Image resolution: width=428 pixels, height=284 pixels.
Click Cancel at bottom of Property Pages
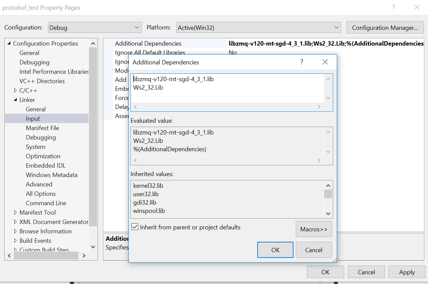coord(366,272)
